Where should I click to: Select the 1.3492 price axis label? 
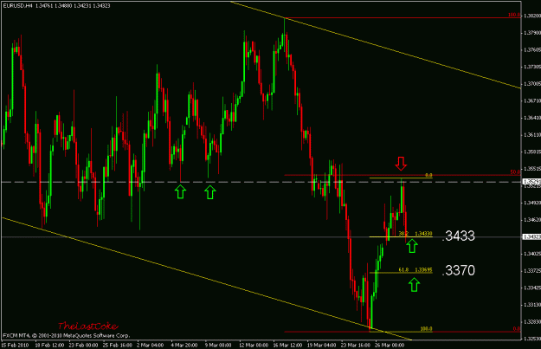[x=532, y=203]
